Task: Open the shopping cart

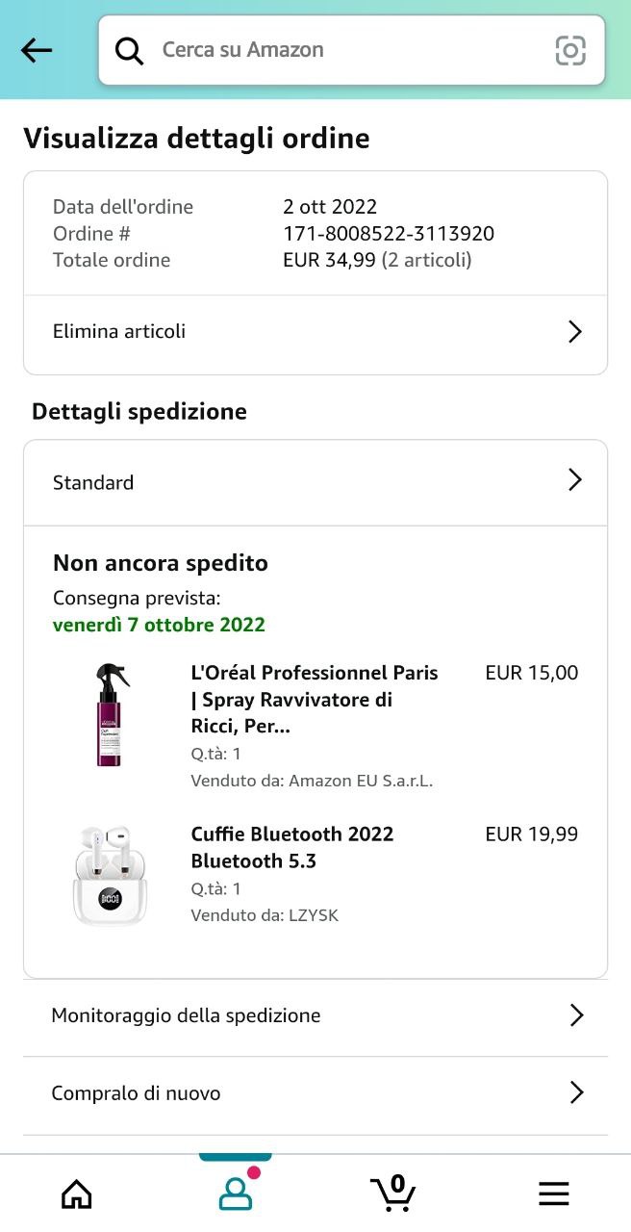Action: 393,1193
